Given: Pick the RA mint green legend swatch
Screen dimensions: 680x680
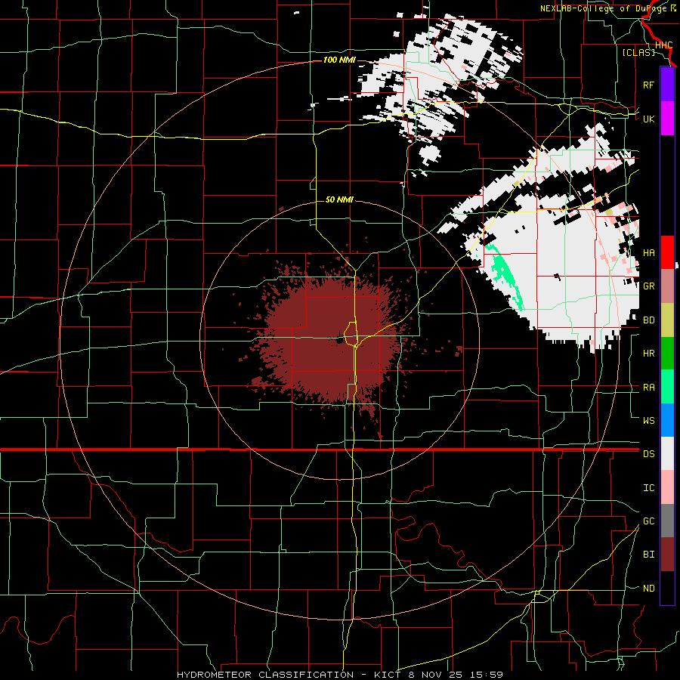Looking at the screenshot, I should pyautogui.click(x=667, y=387).
